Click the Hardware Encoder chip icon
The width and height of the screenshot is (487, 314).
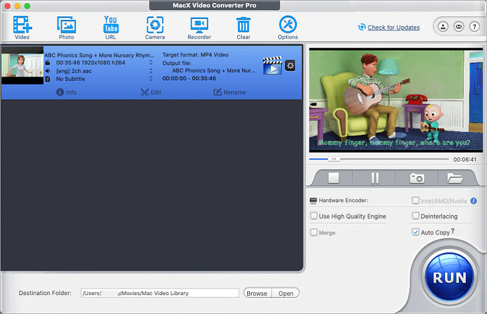[x=314, y=201]
